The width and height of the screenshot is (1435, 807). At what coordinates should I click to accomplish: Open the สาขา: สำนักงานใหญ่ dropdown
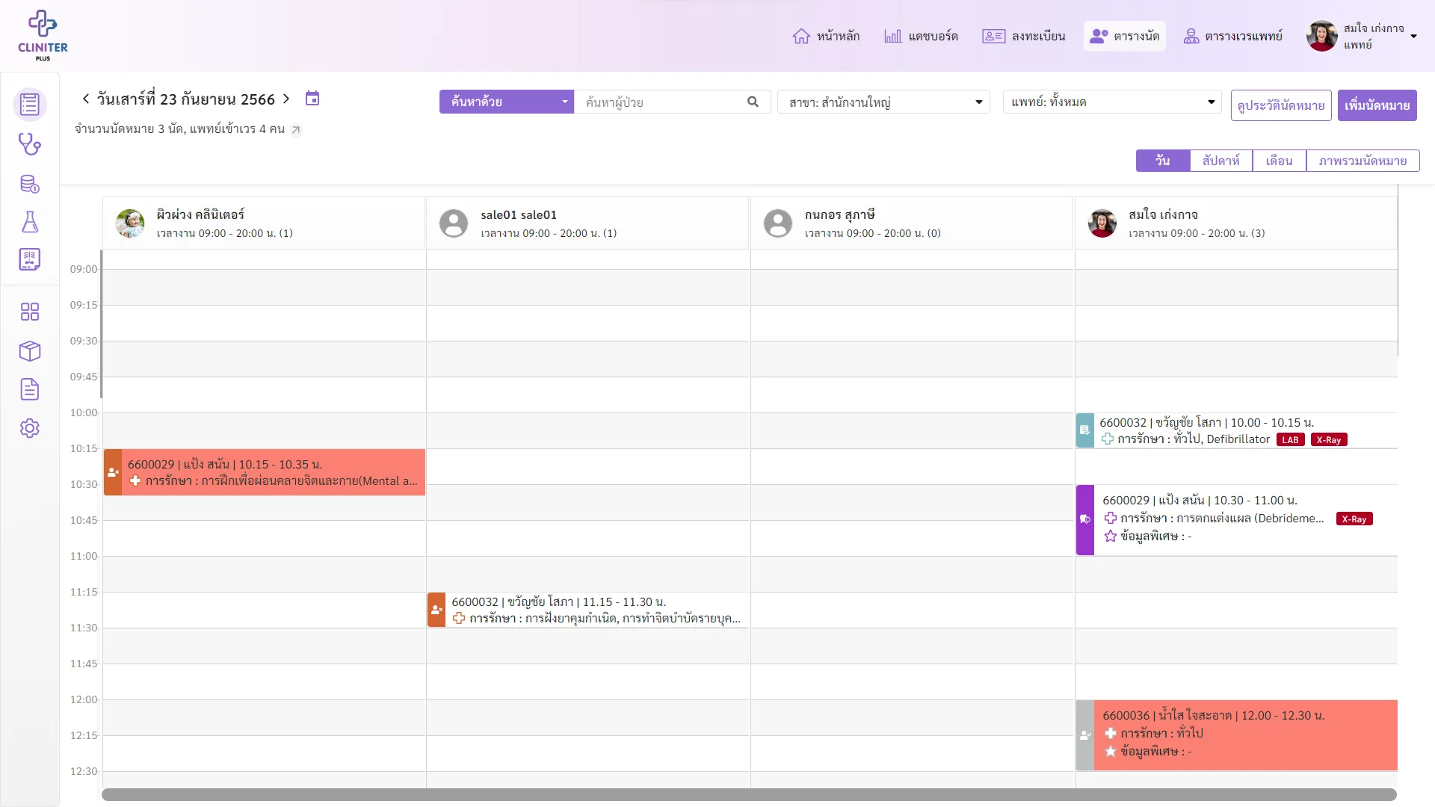[x=884, y=102]
